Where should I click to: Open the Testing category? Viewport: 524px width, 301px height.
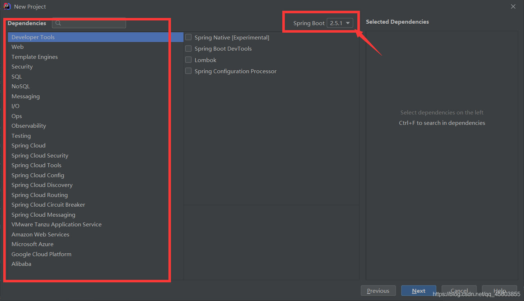coord(96,136)
